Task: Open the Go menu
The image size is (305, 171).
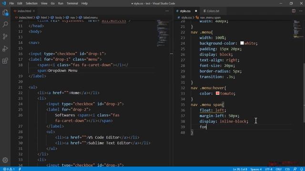Action: pyautogui.click(x=52, y=3)
